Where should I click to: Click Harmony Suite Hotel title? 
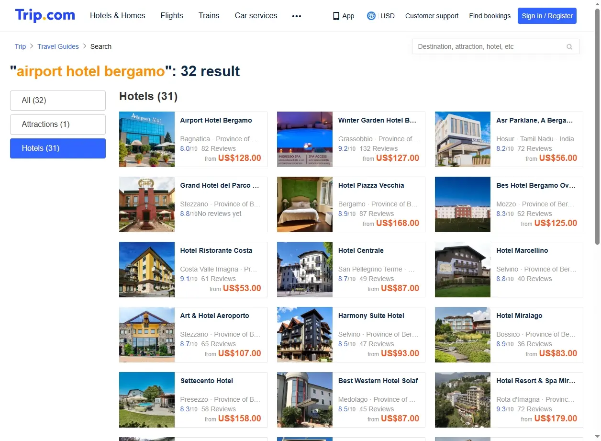pyautogui.click(x=371, y=316)
